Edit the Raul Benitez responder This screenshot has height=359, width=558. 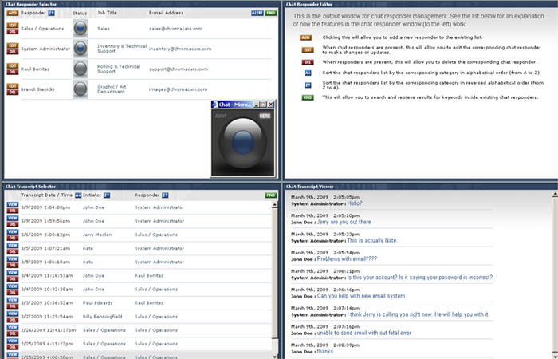point(13,66)
